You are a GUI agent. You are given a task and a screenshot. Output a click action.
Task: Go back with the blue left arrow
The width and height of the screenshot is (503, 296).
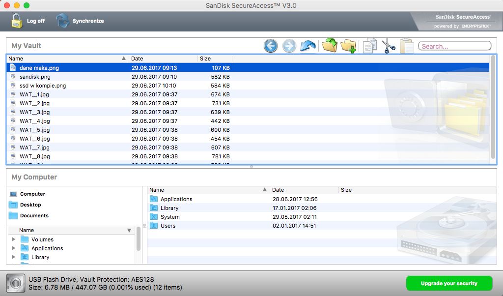[x=271, y=46]
